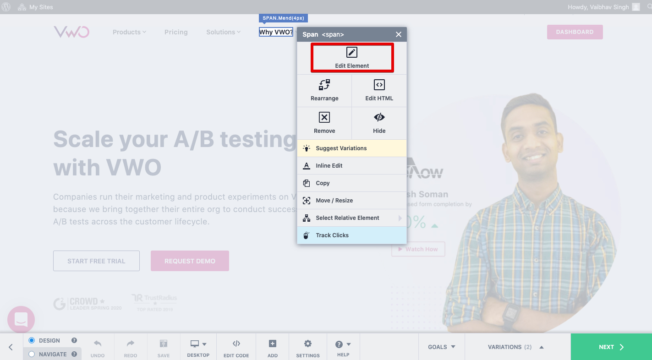
Task: Open help tip next to NAVIGATE
Action: (x=74, y=354)
